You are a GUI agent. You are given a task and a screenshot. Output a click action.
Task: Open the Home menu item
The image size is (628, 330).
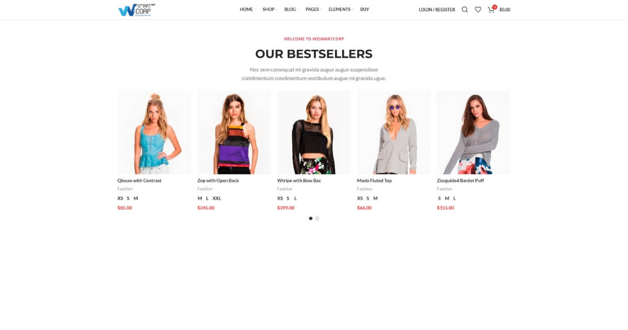tap(246, 9)
